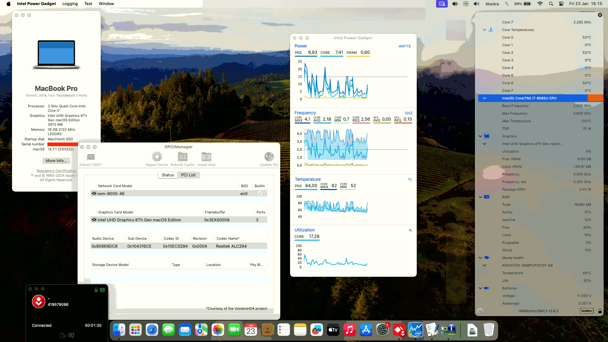Click the Network Card Model column header
The width and height of the screenshot is (608, 342).
click(115, 186)
